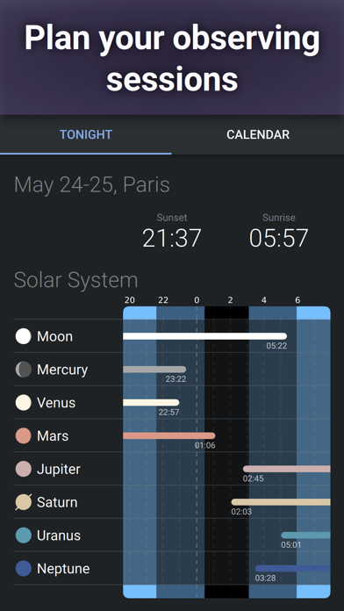Select the Uranus planet icon
The width and height of the screenshot is (344, 611).
tap(24, 535)
